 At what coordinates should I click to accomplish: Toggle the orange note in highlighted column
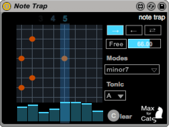point(65,58)
